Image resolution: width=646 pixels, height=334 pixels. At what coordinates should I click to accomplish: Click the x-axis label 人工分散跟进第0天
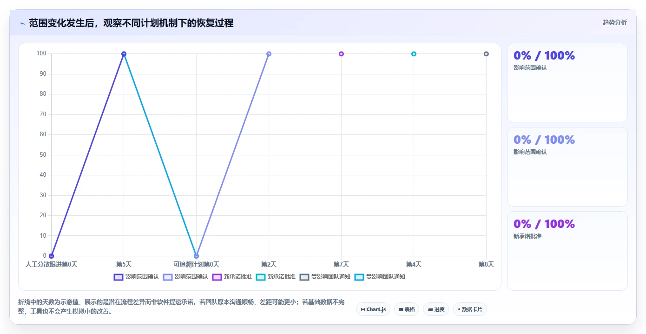pyautogui.click(x=51, y=264)
